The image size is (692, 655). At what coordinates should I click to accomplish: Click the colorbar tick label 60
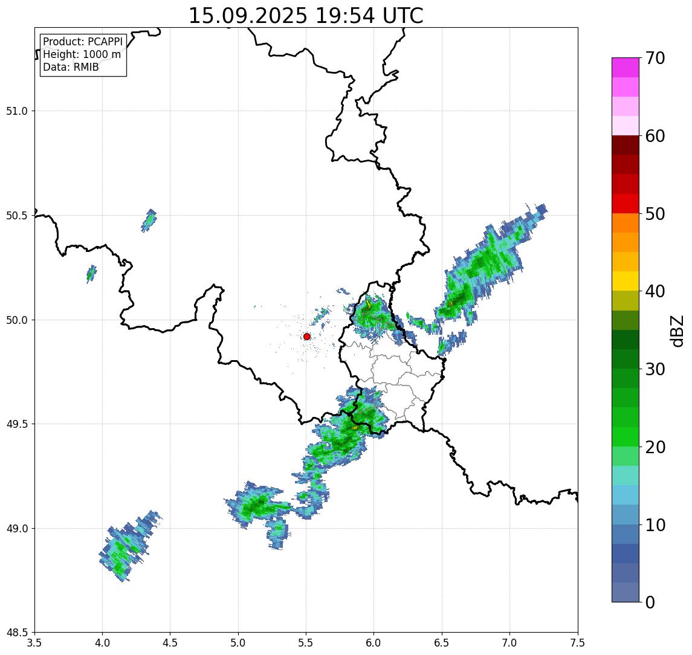pos(655,137)
